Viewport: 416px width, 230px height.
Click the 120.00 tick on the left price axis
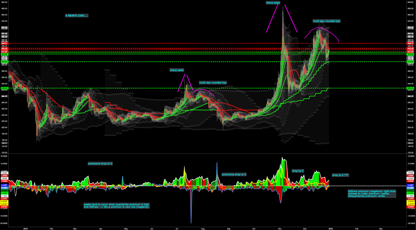tap(4, 152)
